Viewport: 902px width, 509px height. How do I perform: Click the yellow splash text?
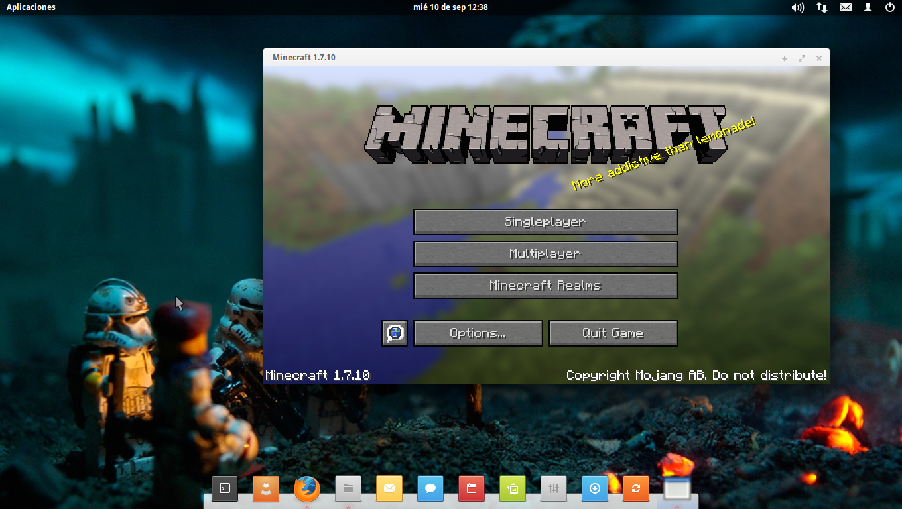[x=664, y=153]
